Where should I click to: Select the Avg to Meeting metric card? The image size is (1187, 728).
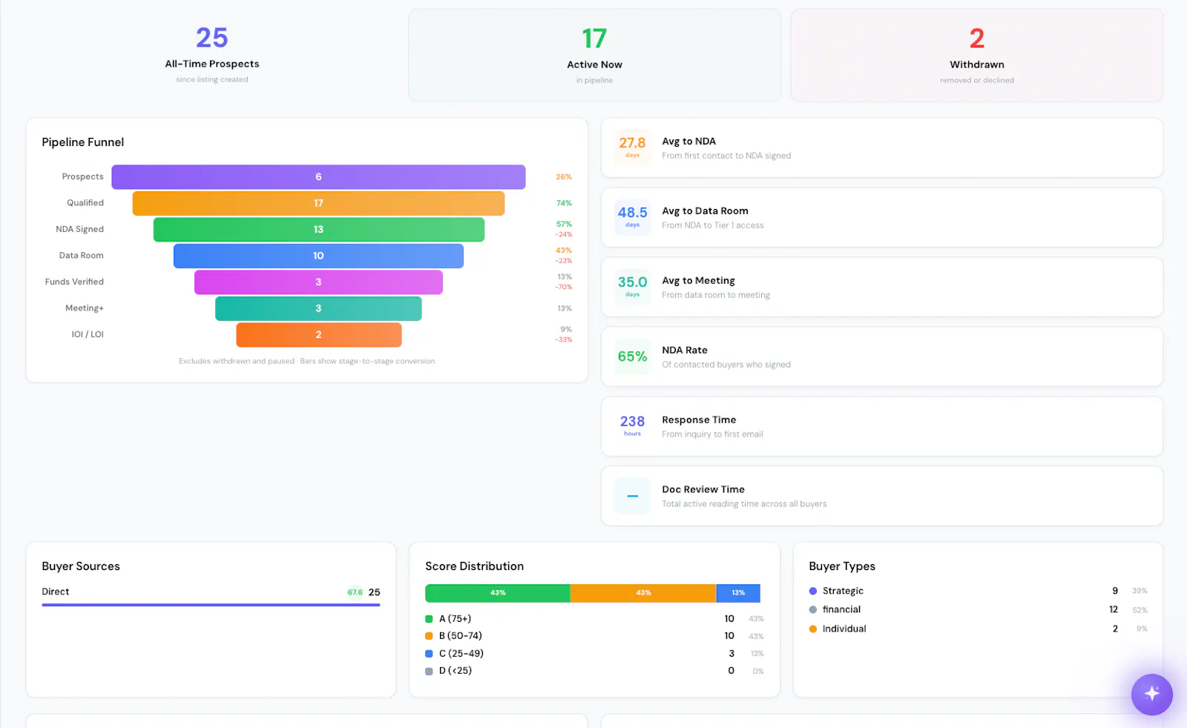click(882, 288)
